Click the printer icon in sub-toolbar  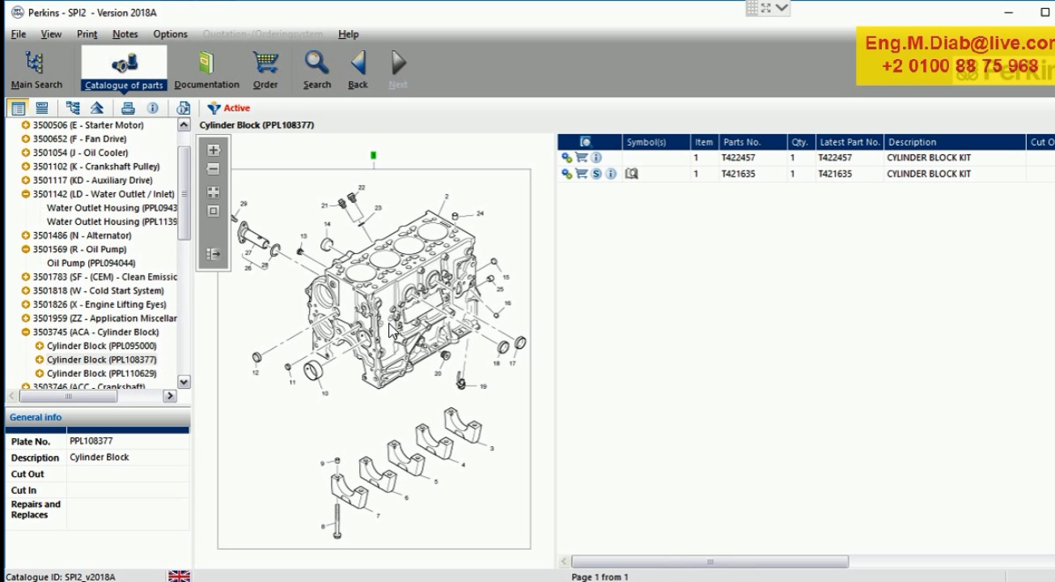point(128,108)
